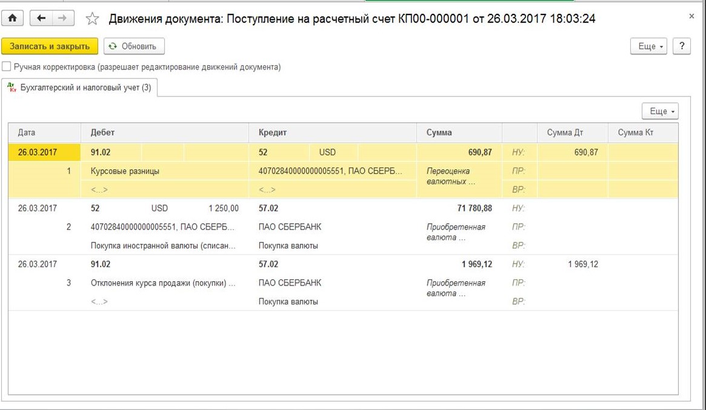This screenshot has width=706, height=410.
Task: Click the 1 969,12 amount in third entry
Action: (x=476, y=264)
